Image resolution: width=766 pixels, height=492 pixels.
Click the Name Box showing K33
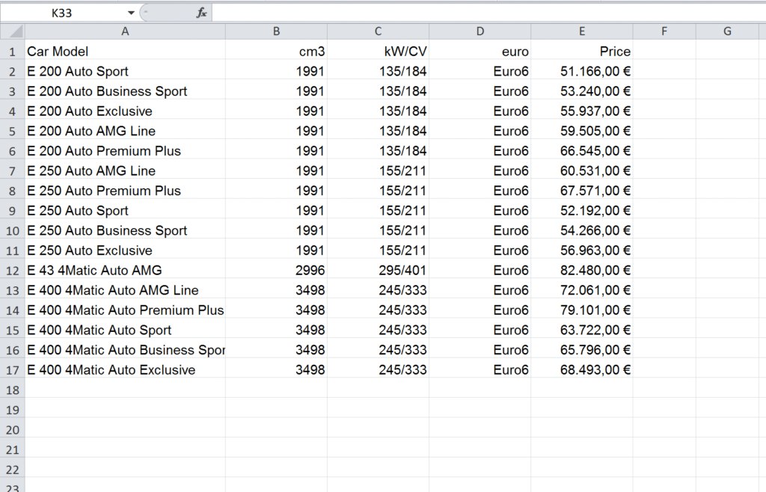[62, 13]
